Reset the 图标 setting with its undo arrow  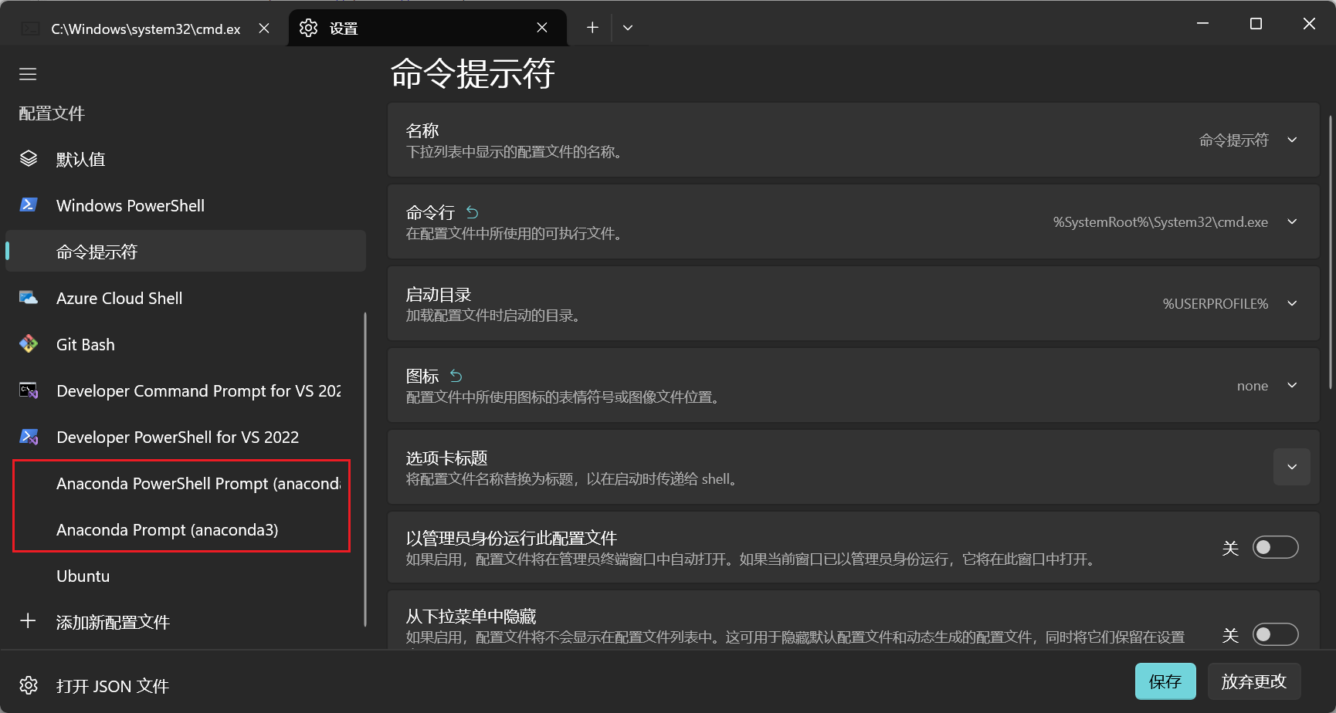(456, 376)
